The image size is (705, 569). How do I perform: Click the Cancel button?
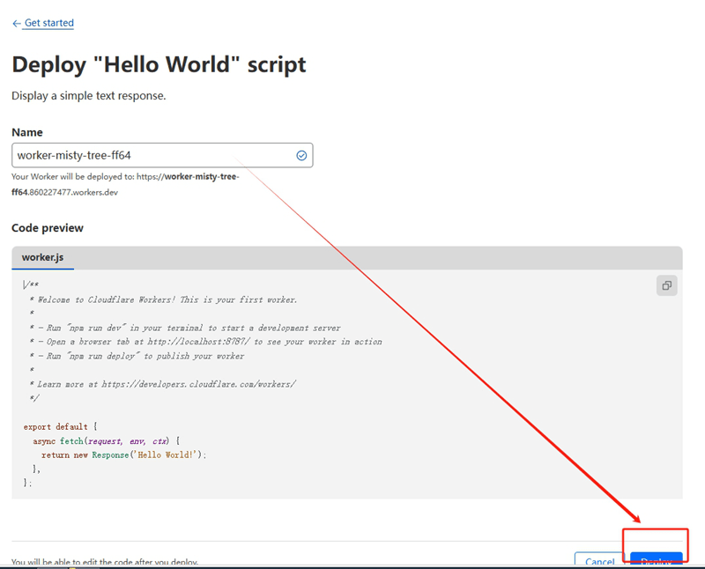click(599, 559)
